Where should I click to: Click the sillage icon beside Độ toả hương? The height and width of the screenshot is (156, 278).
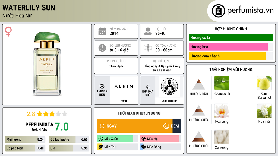click(x=148, y=48)
